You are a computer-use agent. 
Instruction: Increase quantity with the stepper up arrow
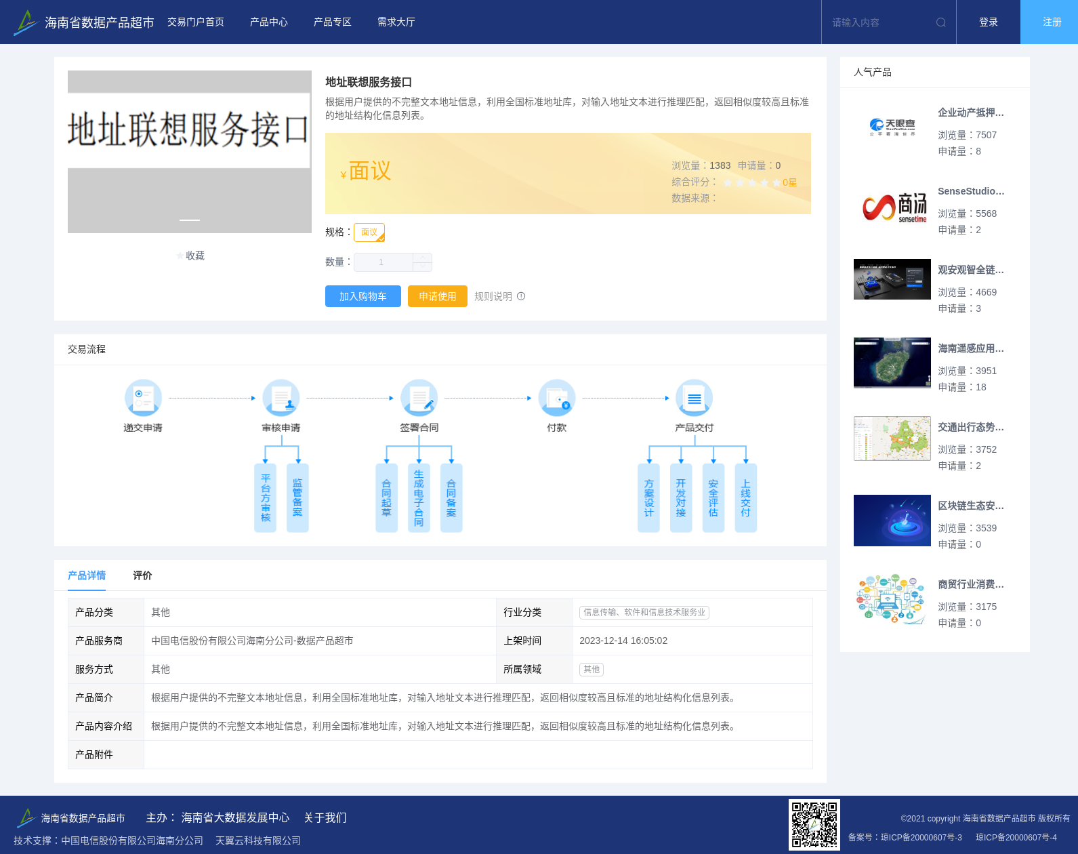tap(422, 258)
